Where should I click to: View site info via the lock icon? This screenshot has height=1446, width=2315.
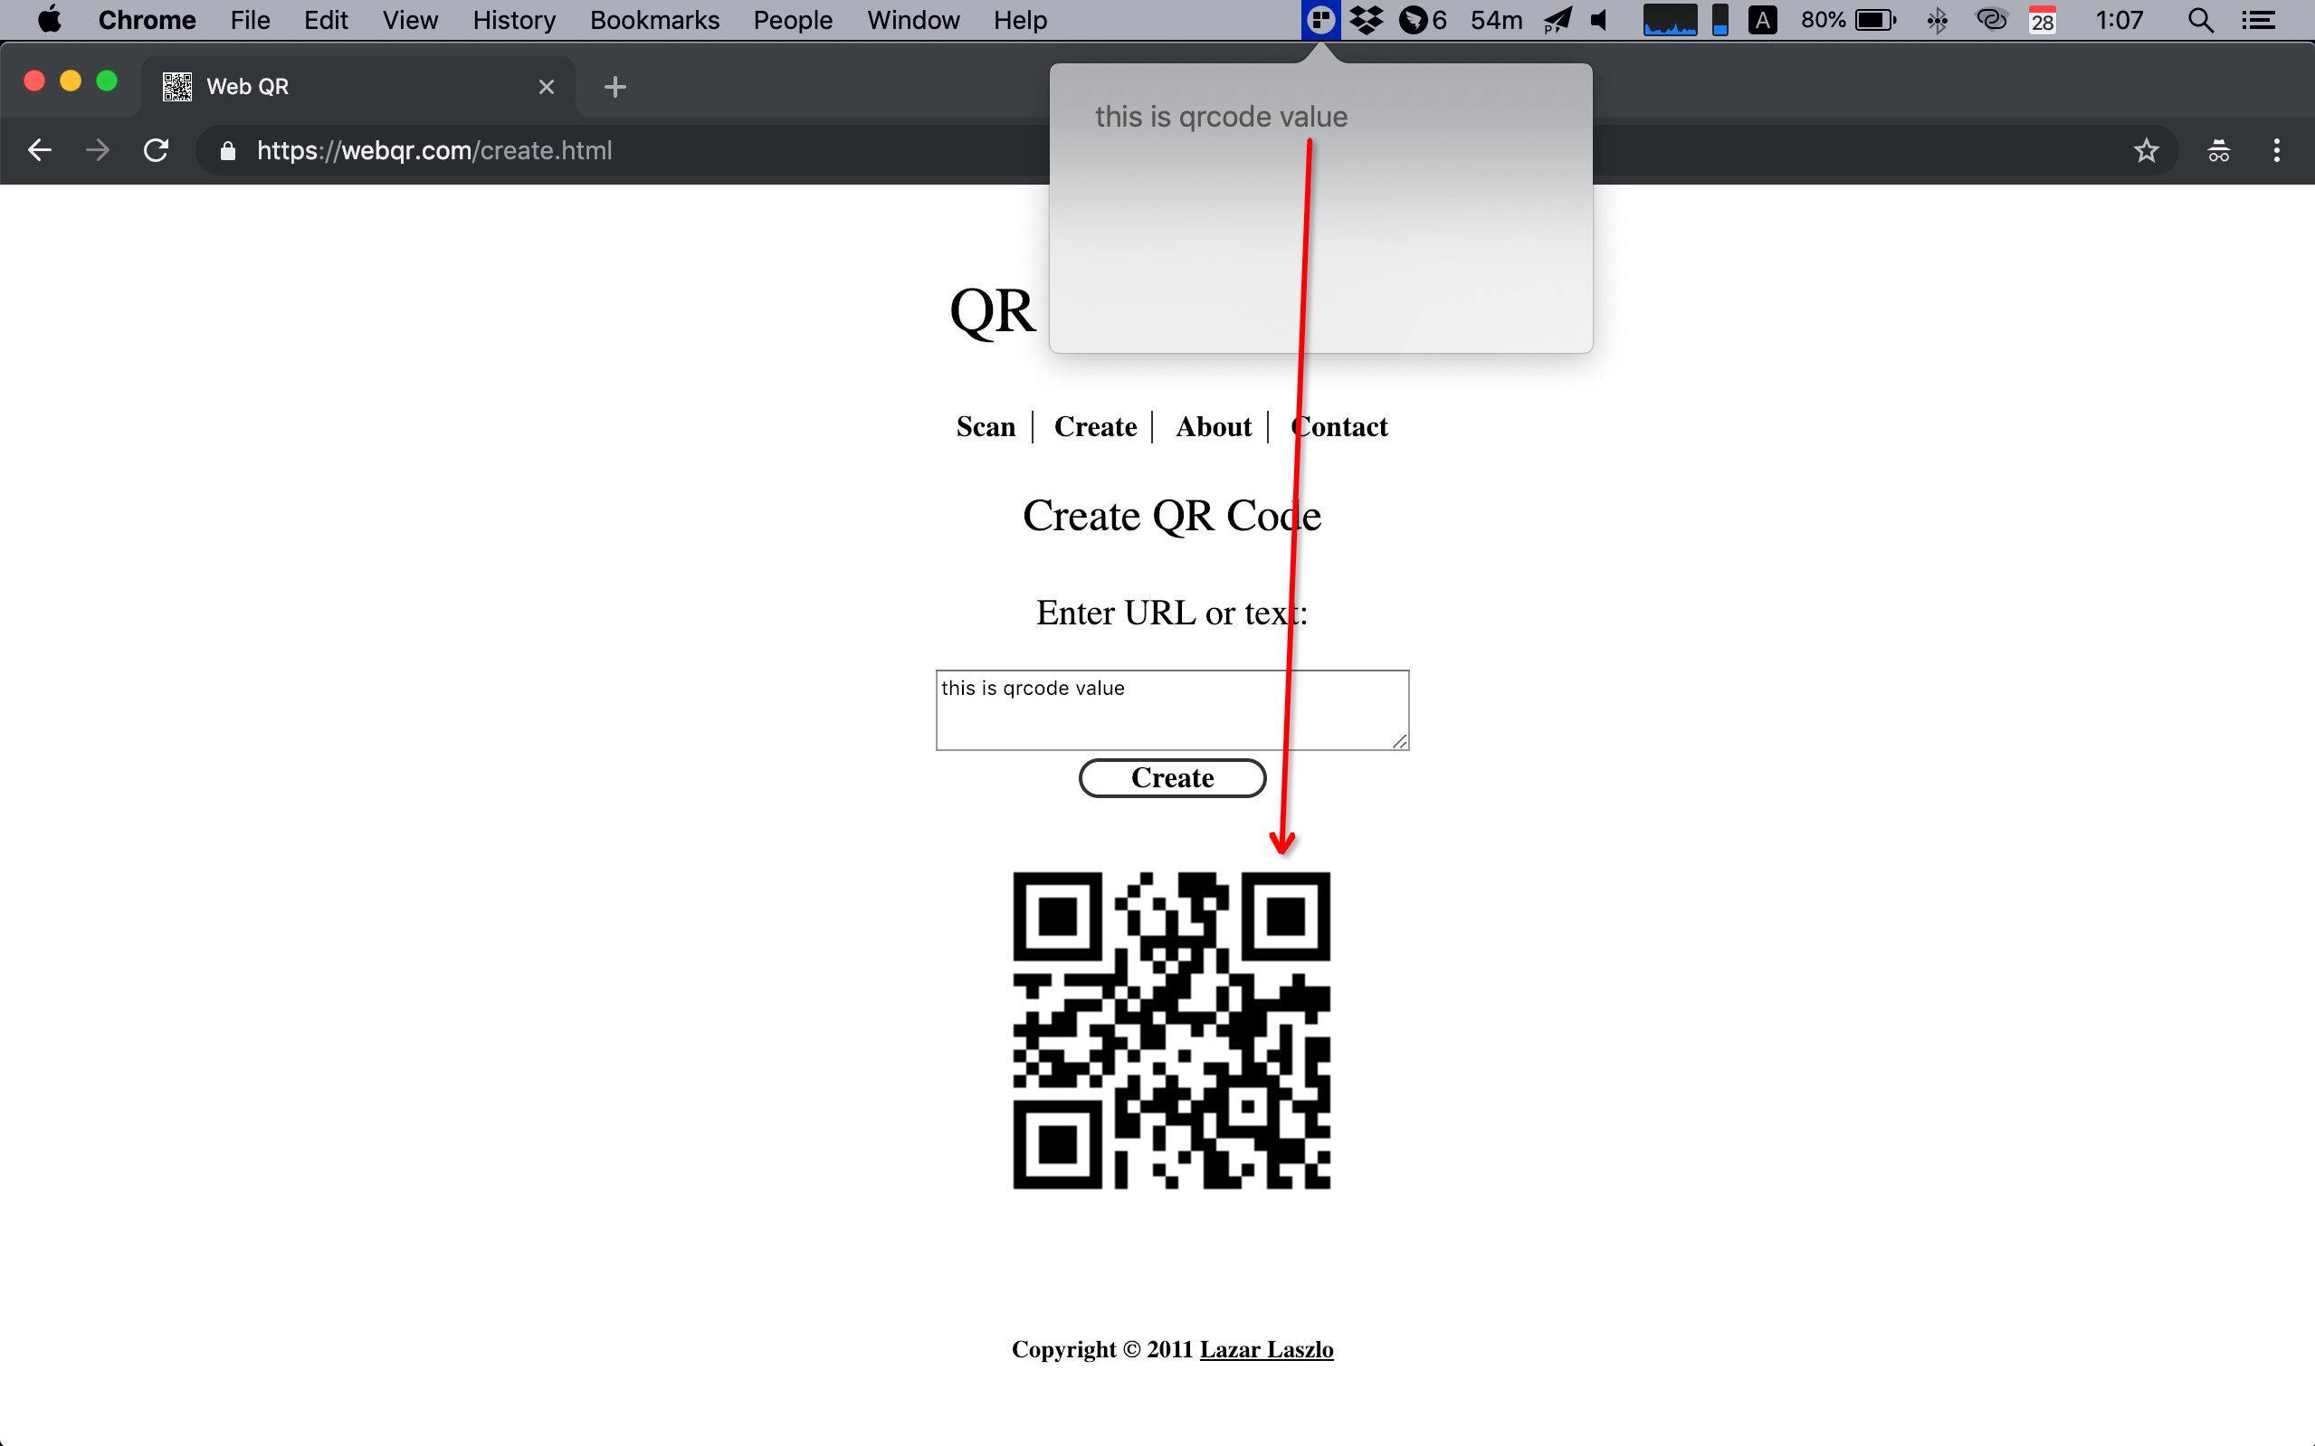[227, 150]
